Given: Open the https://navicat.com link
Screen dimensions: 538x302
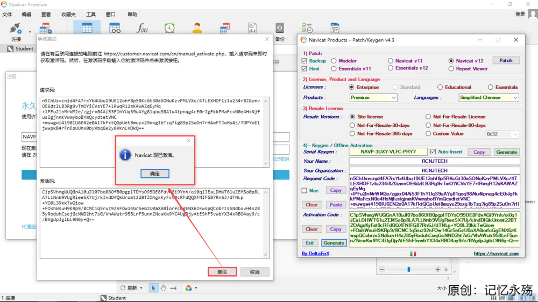Looking at the screenshot, I should click(496, 254).
